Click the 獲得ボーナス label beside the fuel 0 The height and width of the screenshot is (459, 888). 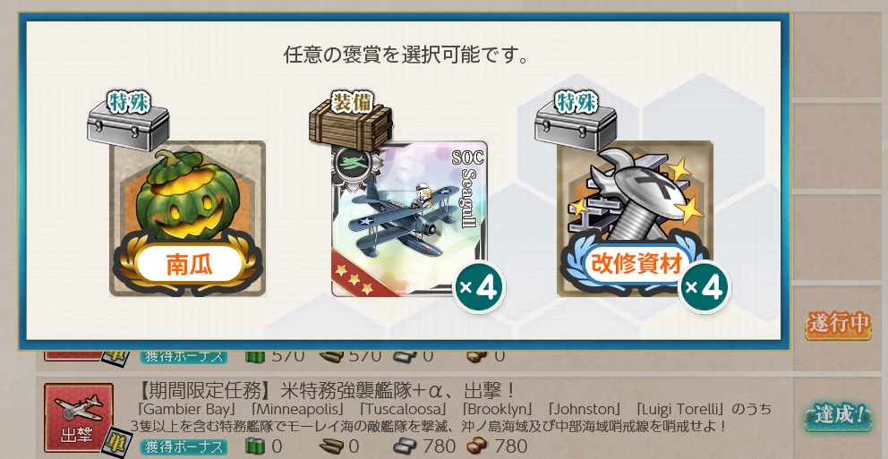[184, 446]
